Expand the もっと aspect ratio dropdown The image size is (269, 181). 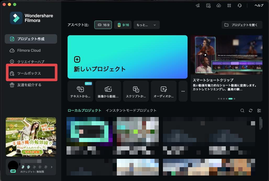pos(146,25)
